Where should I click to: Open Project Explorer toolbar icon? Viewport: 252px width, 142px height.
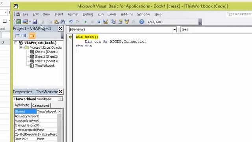(x=114, y=22)
